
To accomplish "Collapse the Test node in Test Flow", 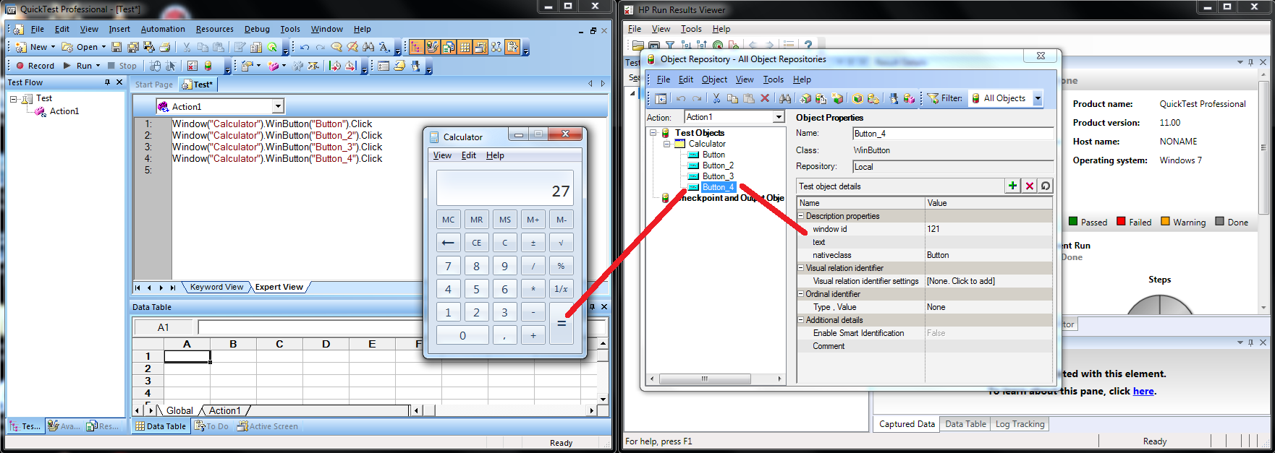I will [x=13, y=98].
